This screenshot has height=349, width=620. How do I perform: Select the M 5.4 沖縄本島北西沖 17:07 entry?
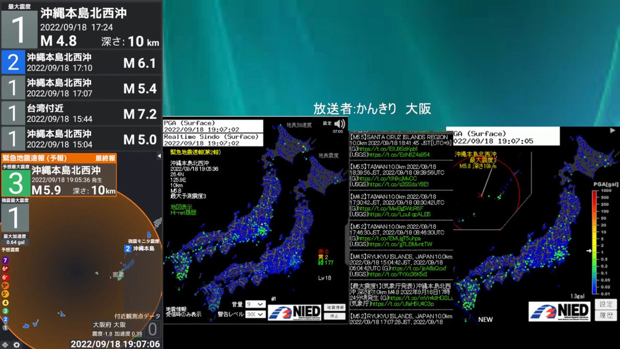coord(81,88)
